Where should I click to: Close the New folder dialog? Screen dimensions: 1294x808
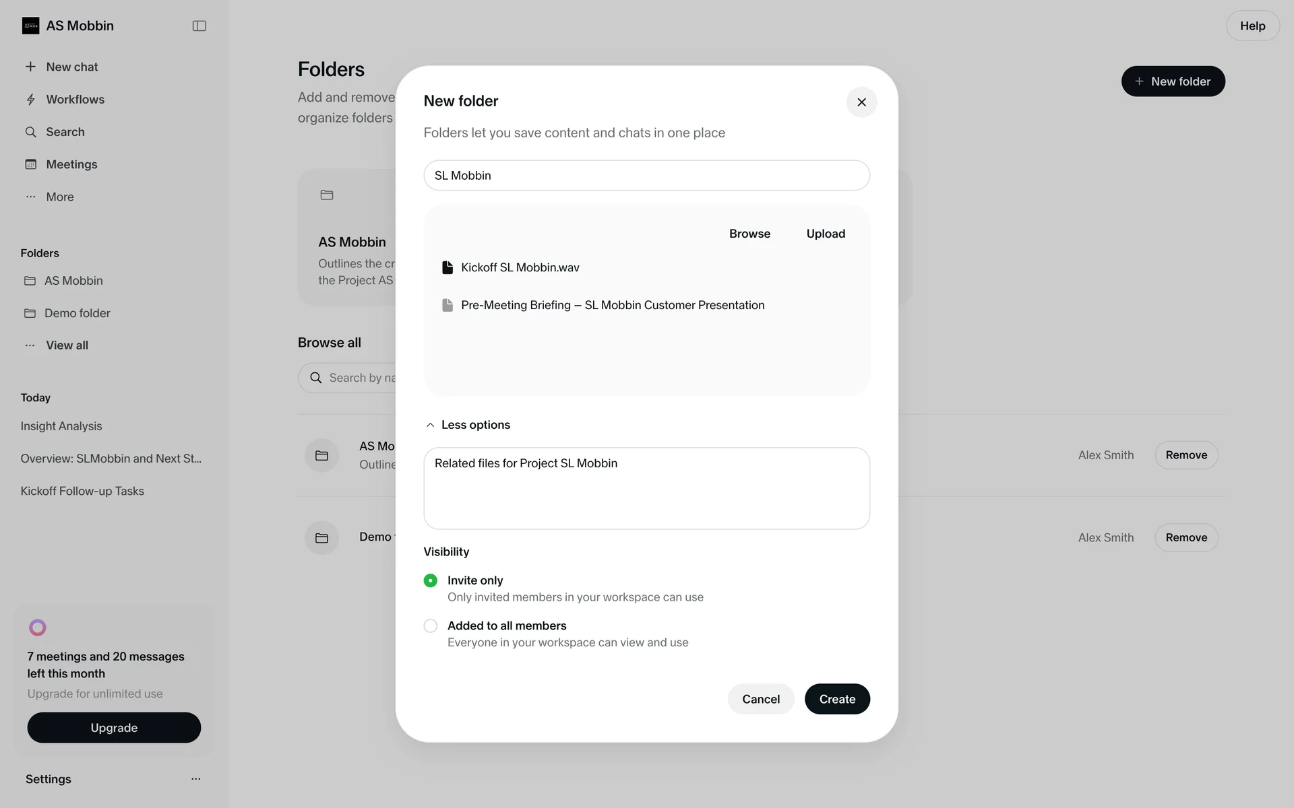861,102
